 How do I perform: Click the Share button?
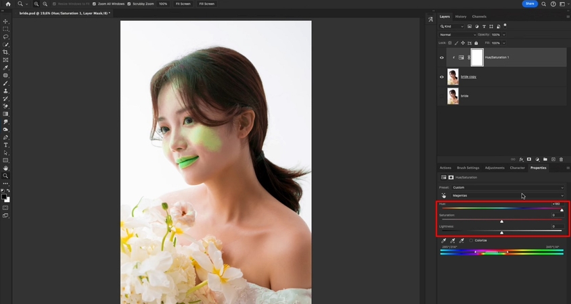click(530, 3)
